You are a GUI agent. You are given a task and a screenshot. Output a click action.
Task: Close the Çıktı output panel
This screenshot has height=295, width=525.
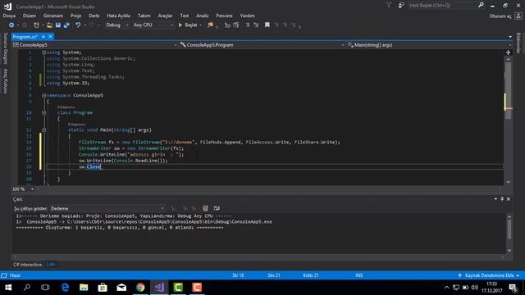tap(509, 199)
